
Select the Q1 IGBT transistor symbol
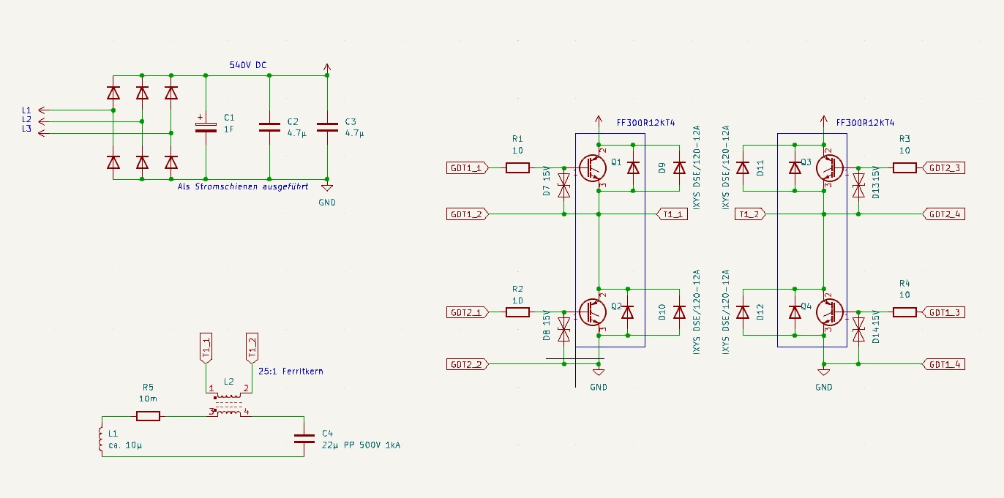pos(591,168)
